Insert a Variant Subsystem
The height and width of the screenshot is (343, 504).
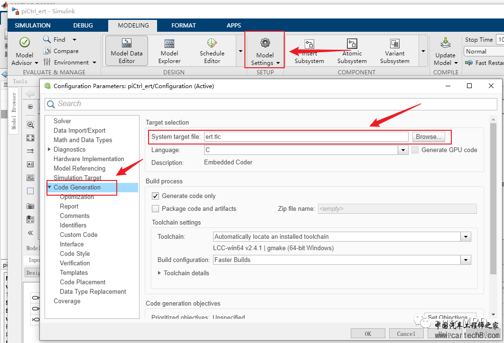point(395,51)
